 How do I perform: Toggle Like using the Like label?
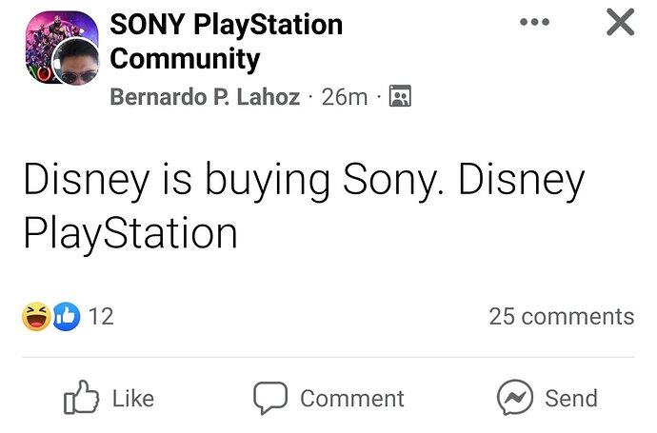pos(132,398)
